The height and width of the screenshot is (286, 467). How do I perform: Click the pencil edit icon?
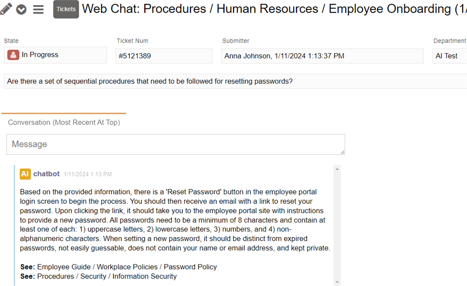[x=6, y=8]
